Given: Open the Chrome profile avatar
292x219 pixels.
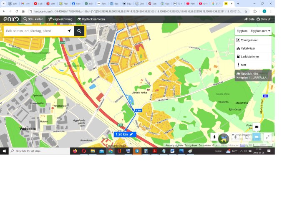Looking at the screenshot, I should pyautogui.click(x=264, y=11).
